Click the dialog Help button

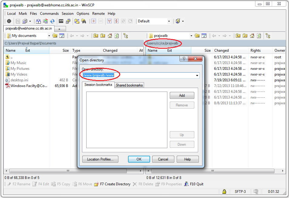187,159
